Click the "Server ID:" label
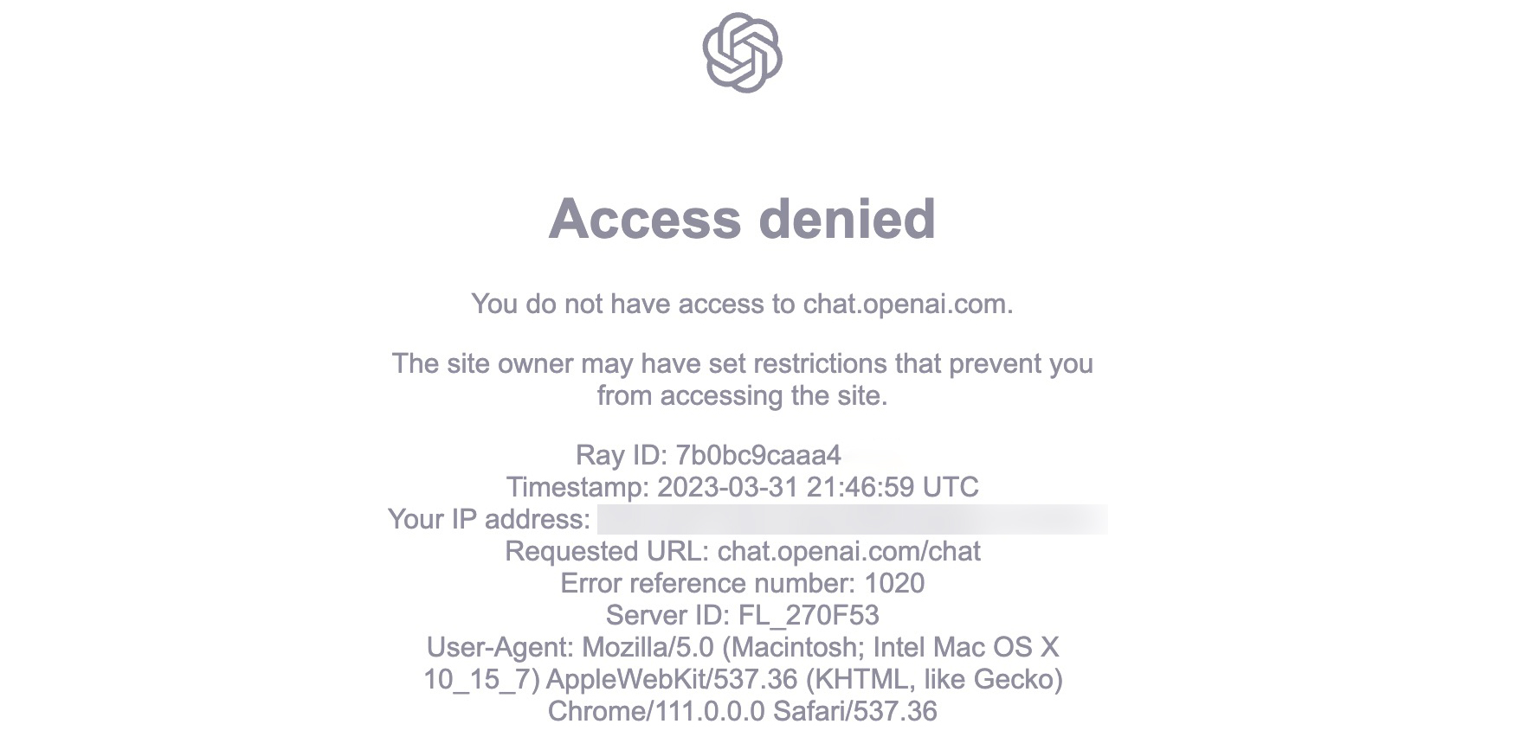This screenshot has width=1534, height=737. (667, 615)
